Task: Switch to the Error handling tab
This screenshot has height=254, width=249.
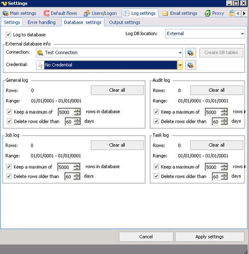Action: pos(41,22)
